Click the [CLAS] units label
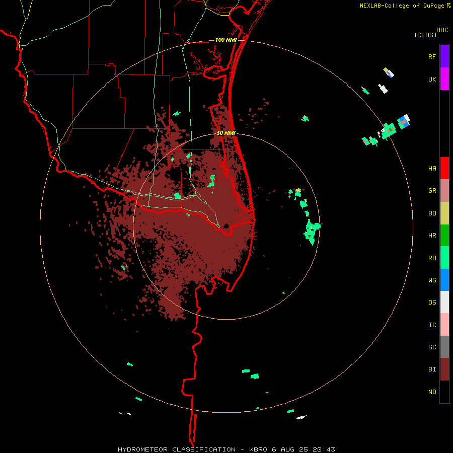 (425, 35)
